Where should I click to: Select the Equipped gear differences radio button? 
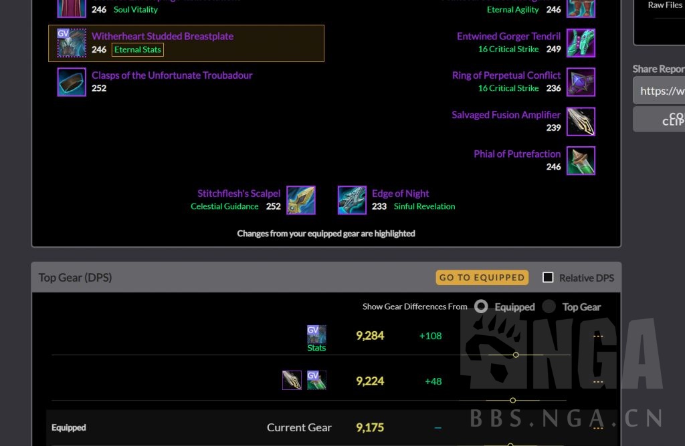click(x=481, y=306)
